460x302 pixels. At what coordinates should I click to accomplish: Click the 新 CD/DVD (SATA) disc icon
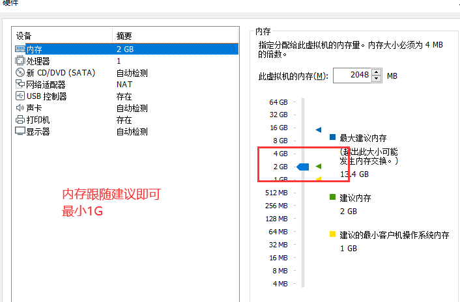pyautogui.click(x=20, y=72)
